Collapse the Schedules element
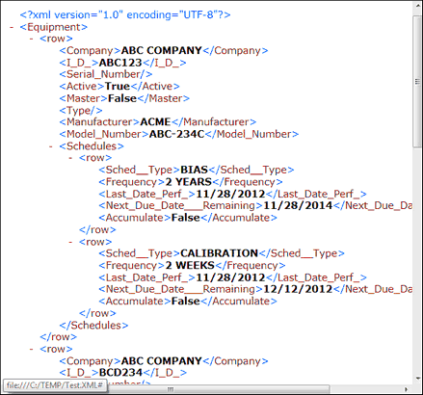 click(51, 146)
